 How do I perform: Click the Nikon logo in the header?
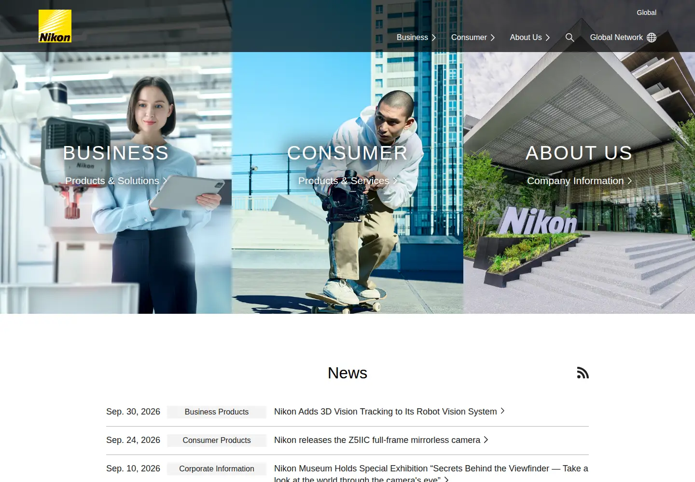(55, 26)
